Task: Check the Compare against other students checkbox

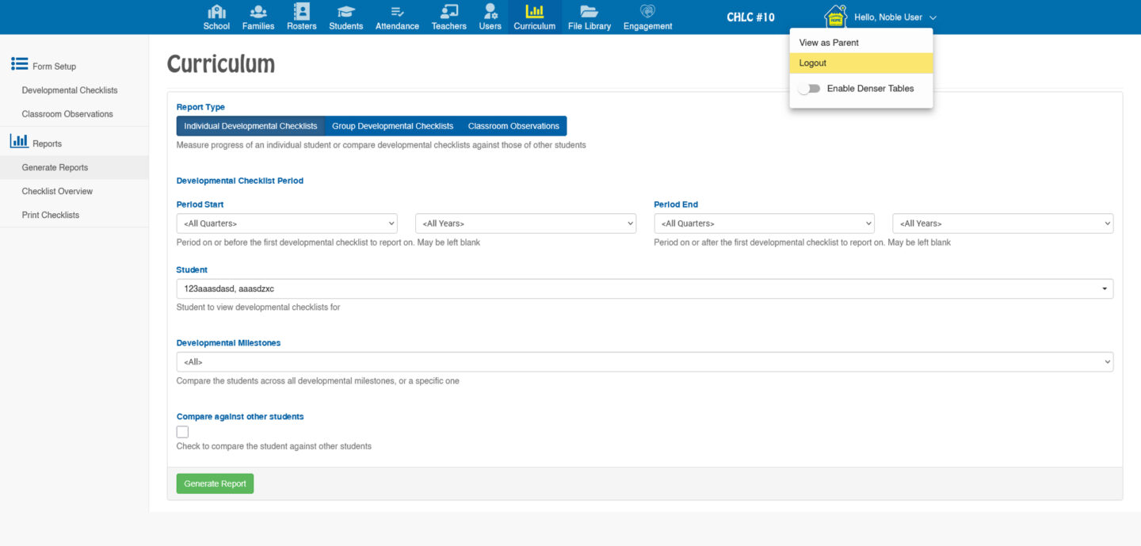Action: click(x=183, y=432)
